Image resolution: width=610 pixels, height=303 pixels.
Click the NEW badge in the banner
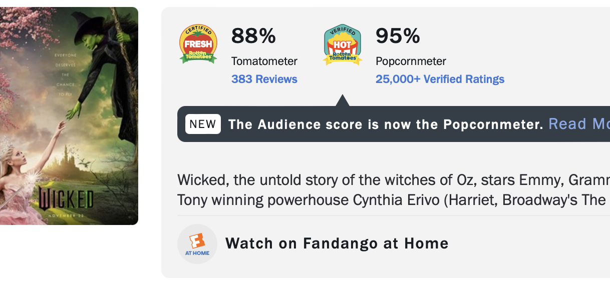203,124
